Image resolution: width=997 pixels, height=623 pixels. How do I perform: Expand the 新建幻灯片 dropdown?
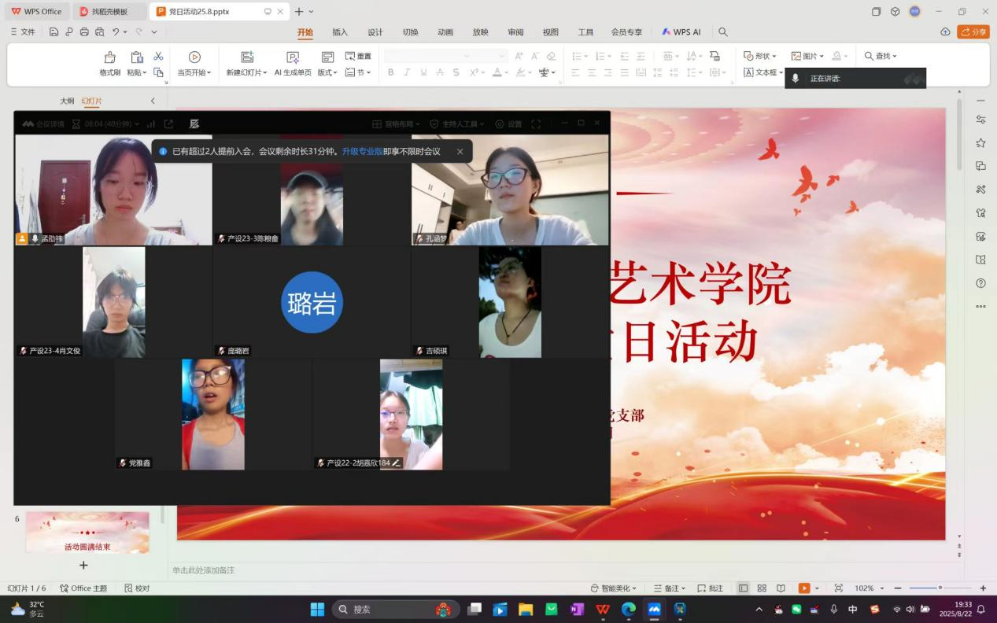(247, 72)
